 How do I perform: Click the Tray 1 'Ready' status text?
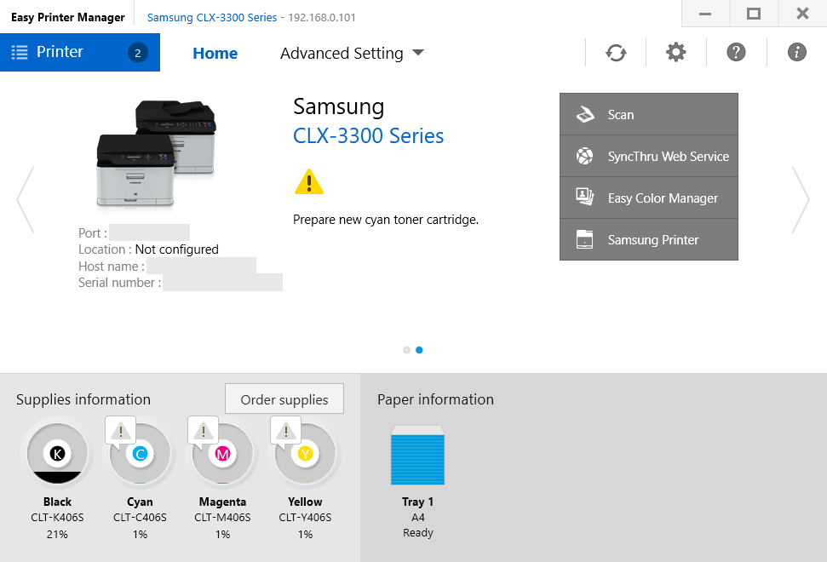tap(417, 533)
